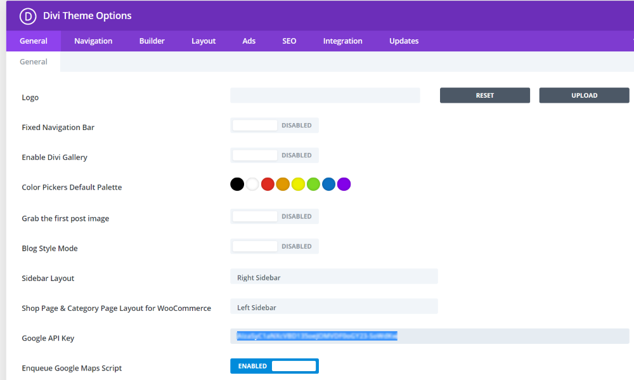Click the Google API Key field
Viewport: 634px width, 380px height.
pos(430,336)
